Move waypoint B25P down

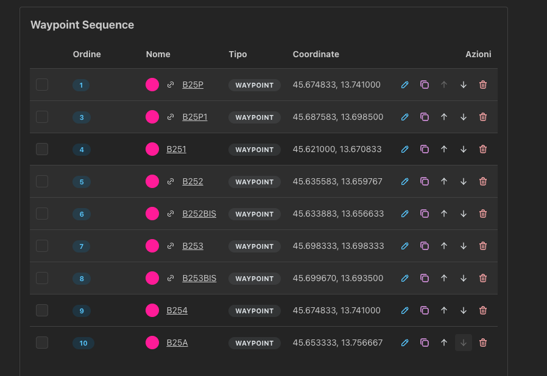click(464, 85)
